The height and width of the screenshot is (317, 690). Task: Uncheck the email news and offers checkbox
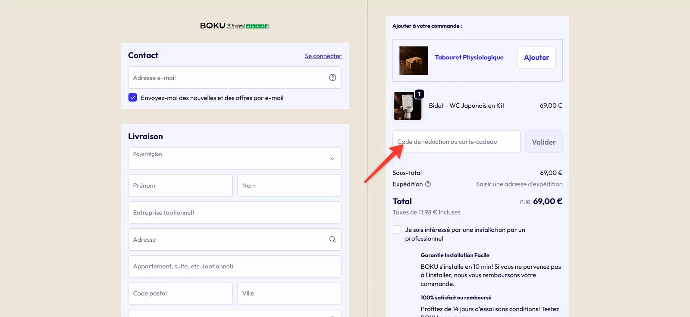[x=133, y=98]
